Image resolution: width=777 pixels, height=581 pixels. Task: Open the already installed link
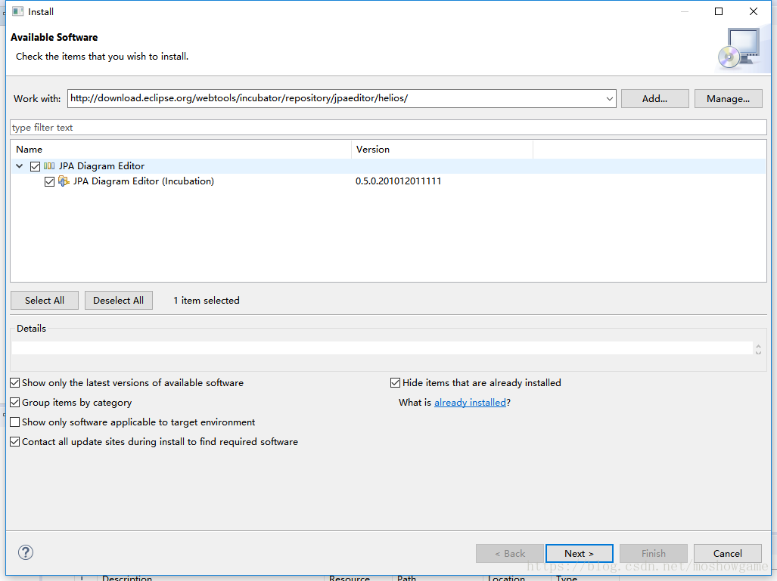tap(470, 403)
